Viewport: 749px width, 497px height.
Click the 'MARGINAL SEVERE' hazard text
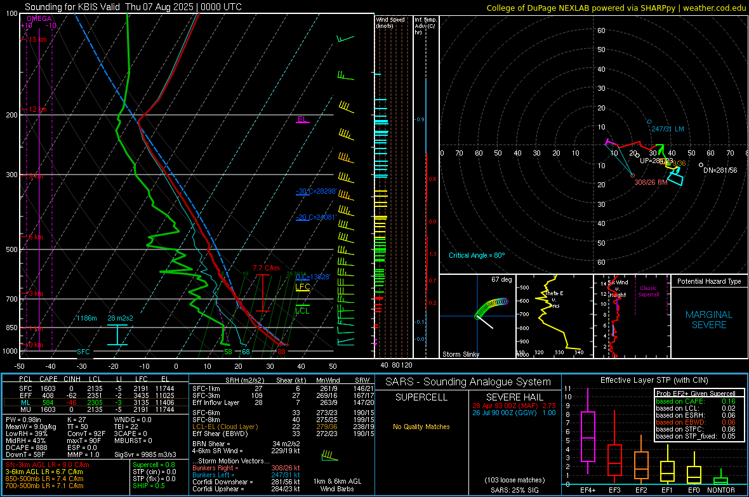click(x=709, y=320)
